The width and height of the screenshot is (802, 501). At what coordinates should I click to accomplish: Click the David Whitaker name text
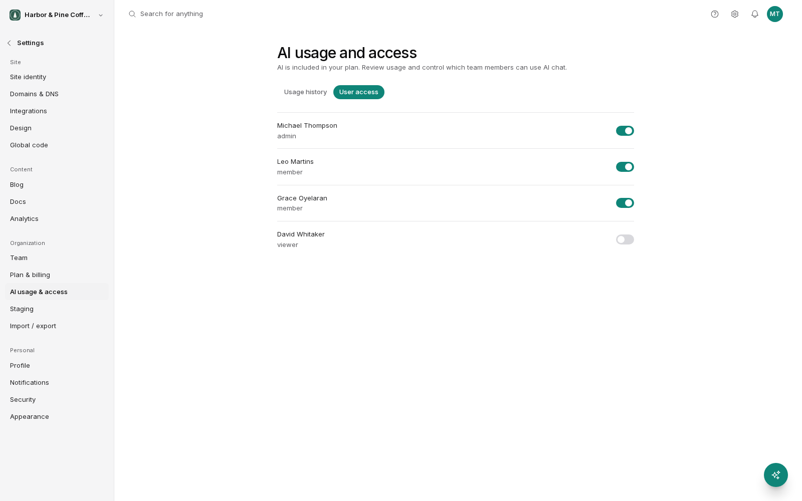301,234
